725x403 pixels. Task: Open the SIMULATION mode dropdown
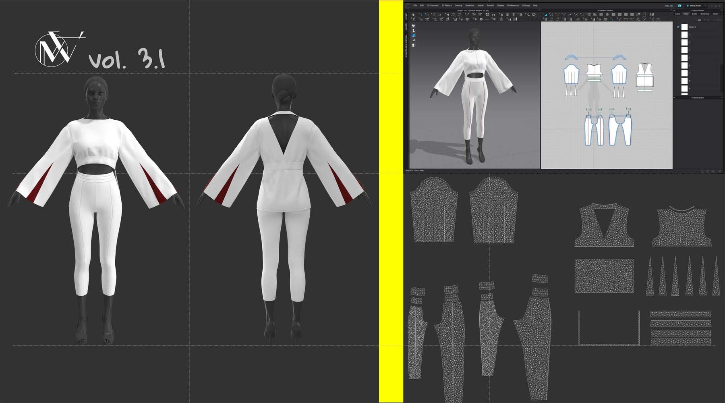click(x=706, y=6)
